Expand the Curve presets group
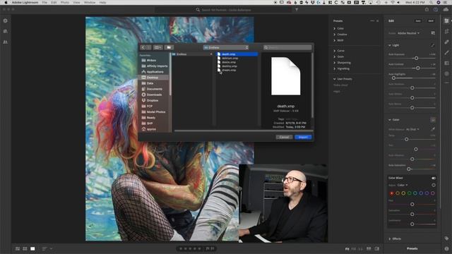The width and height of the screenshot is (452, 254). point(334,51)
